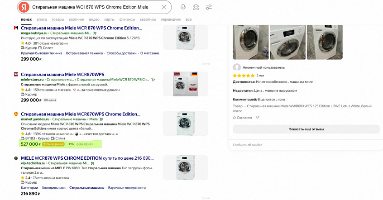Open market.yandex.ru result title link
This screenshot has height=200, width=383.
click(80, 114)
